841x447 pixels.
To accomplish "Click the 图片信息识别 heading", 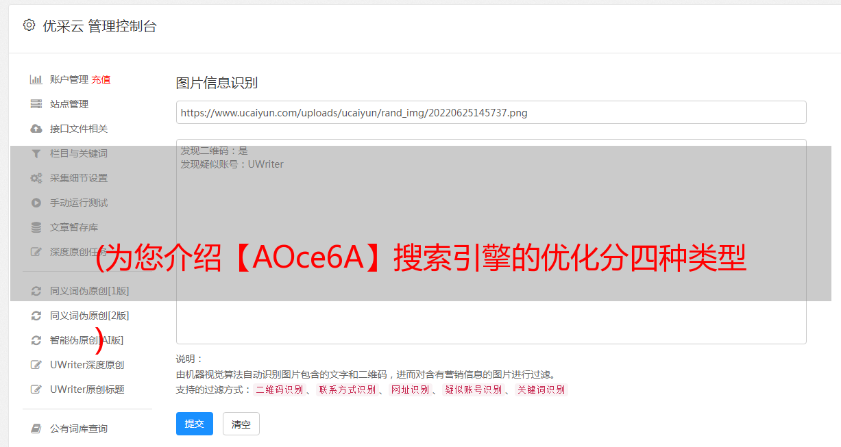I will (217, 83).
